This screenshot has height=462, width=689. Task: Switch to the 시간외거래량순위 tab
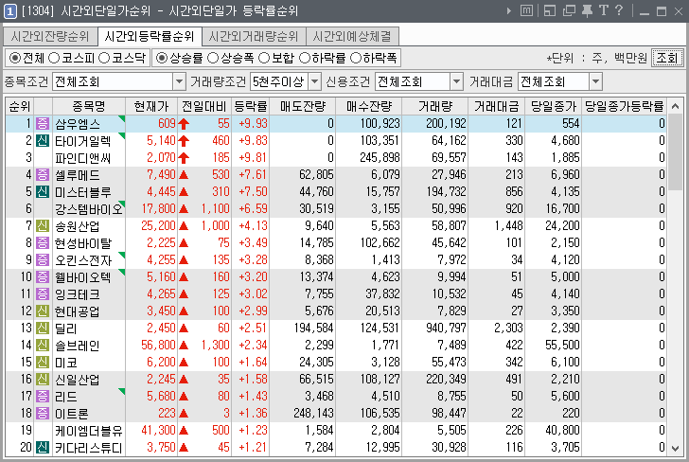click(x=254, y=37)
